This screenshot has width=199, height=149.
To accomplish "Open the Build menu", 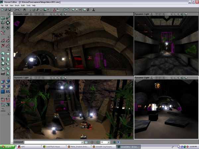I will pos(23,5).
